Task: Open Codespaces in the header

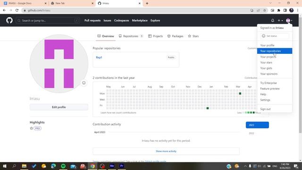Action: pyautogui.click(x=121, y=20)
